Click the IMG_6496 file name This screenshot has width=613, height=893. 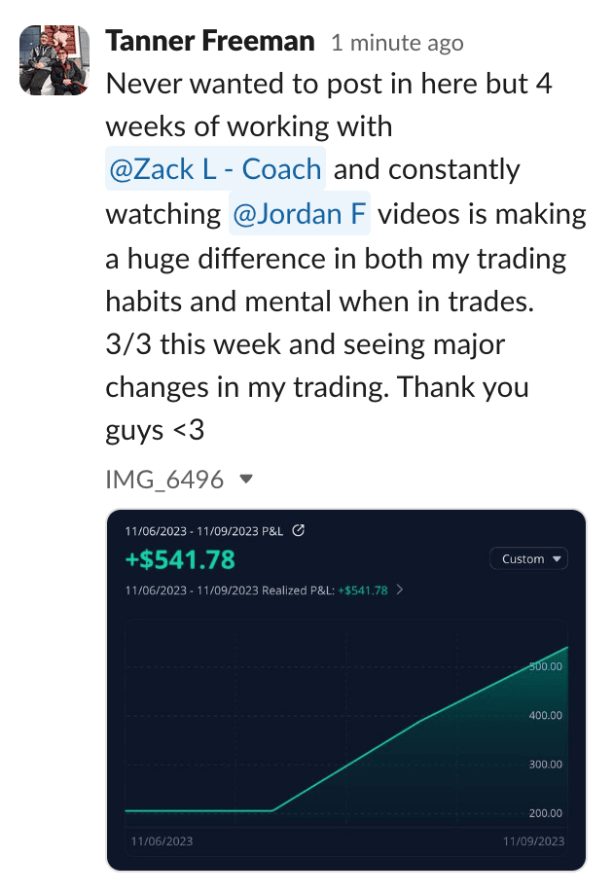[x=164, y=479]
